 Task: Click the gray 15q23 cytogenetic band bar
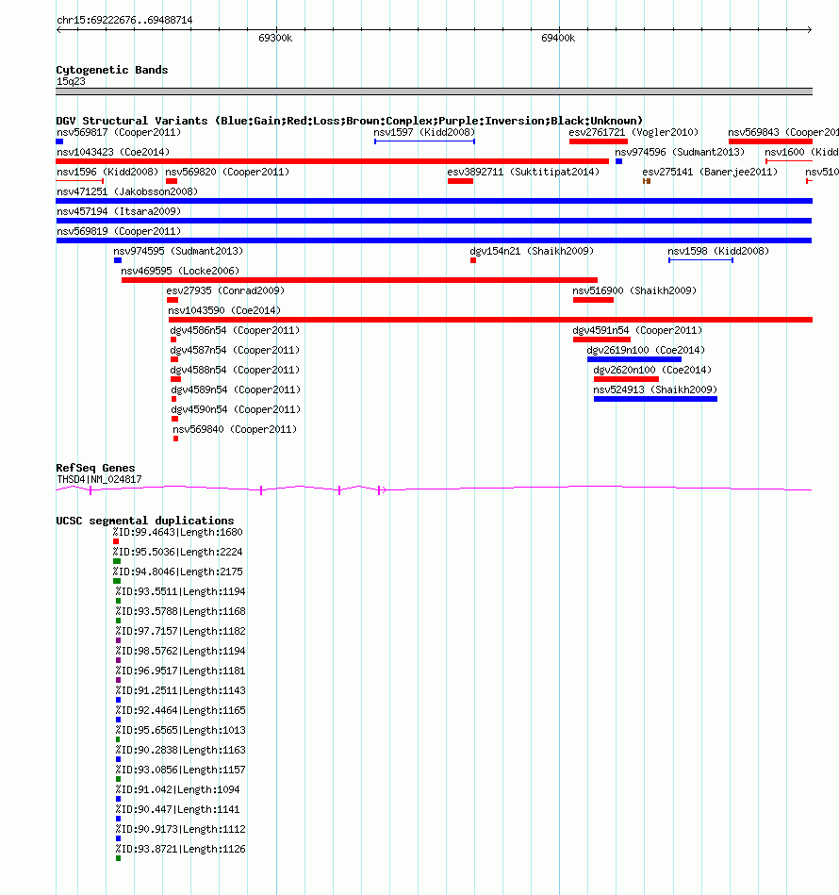(434, 91)
